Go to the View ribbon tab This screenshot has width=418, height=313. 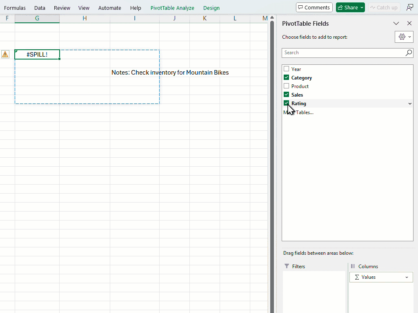point(84,8)
